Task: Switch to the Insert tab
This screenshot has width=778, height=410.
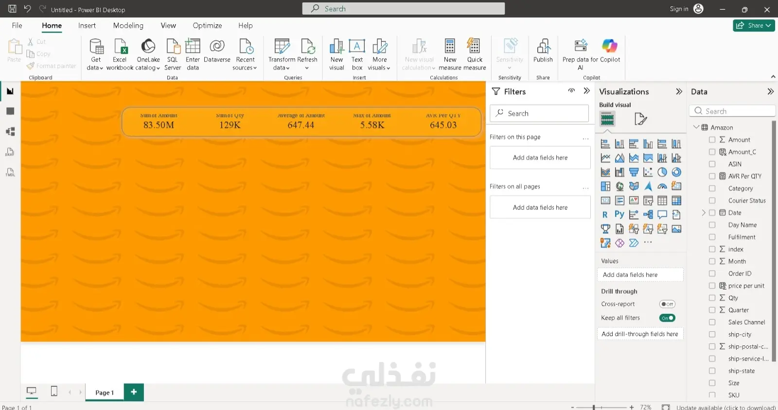Action: [87, 25]
